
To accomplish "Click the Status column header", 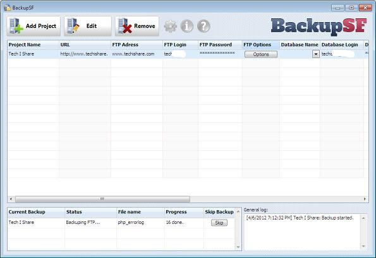I will [90, 212].
